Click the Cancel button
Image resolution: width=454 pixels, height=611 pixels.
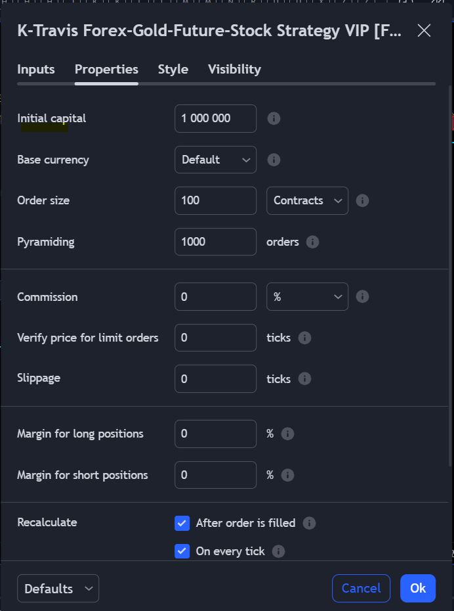pyautogui.click(x=361, y=589)
